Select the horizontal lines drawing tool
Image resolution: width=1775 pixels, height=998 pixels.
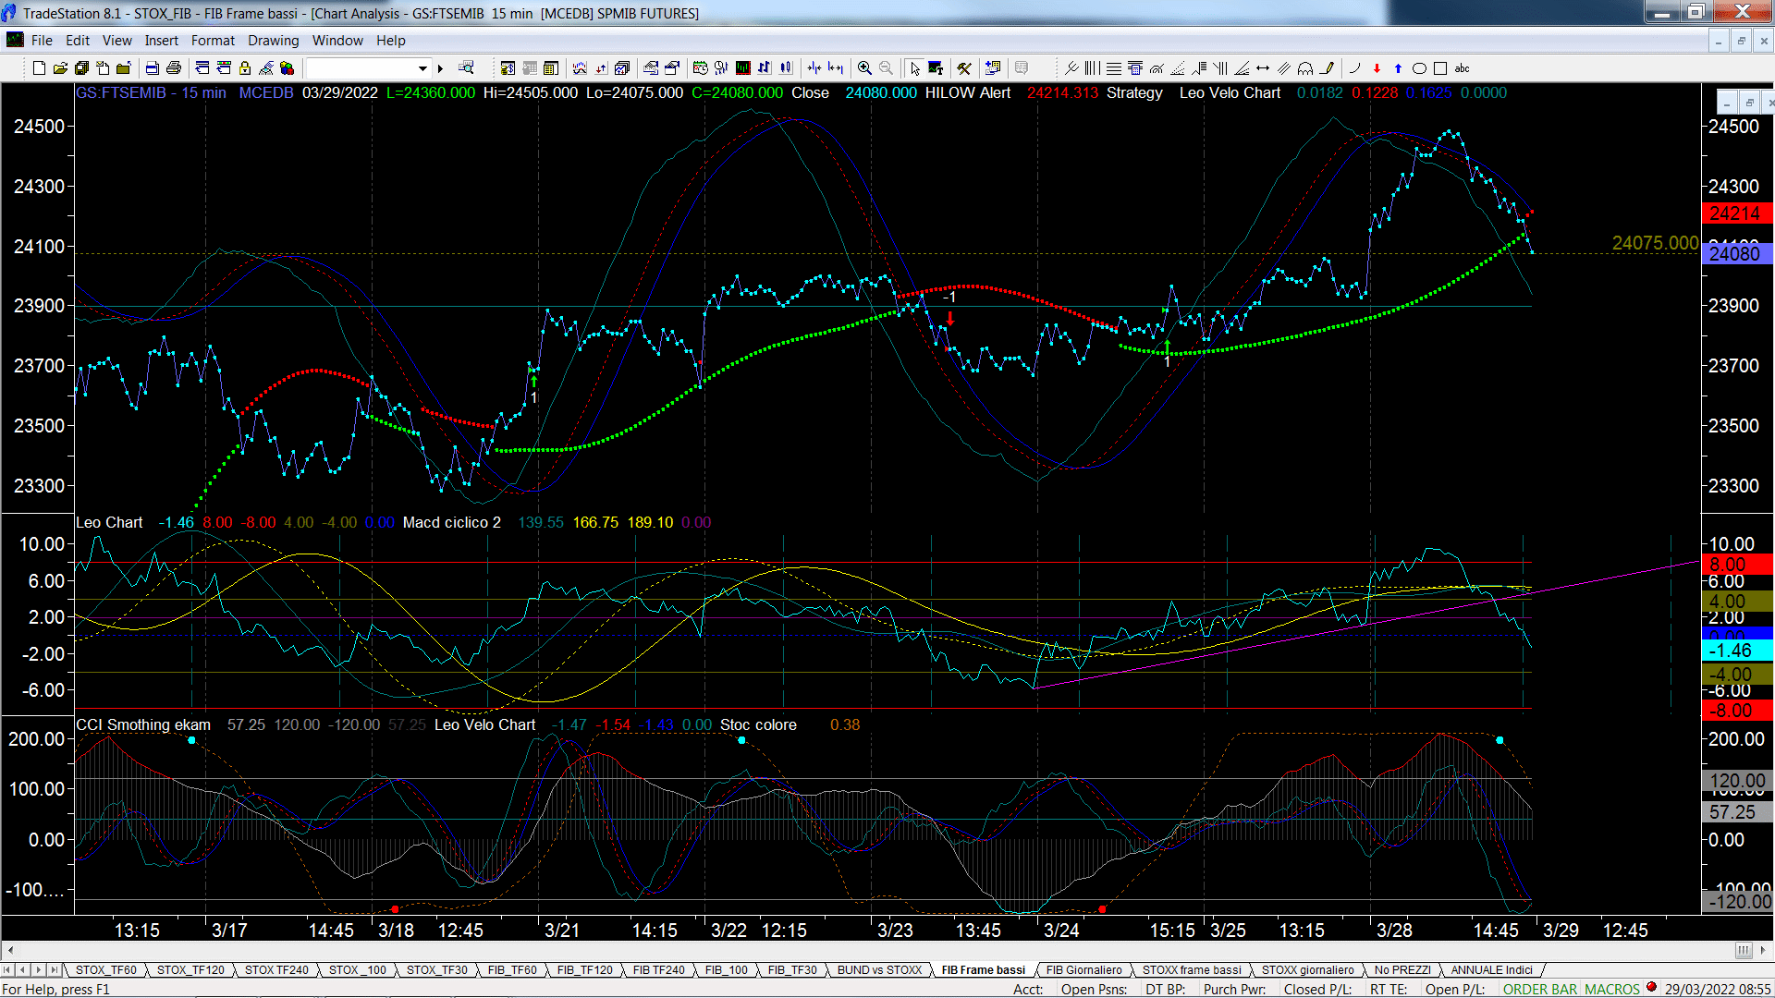click(1114, 68)
